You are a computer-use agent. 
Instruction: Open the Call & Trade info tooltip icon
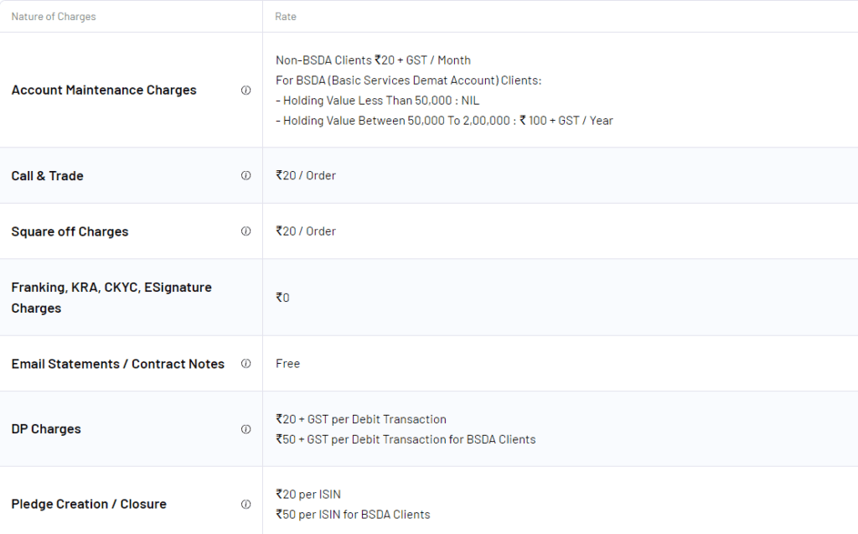point(246,176)
